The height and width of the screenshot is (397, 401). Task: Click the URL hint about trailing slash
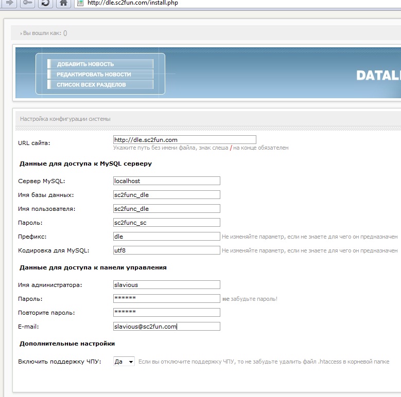201,148
